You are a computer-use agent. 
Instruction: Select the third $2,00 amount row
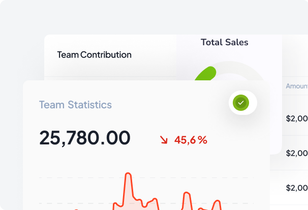(297, 188)
